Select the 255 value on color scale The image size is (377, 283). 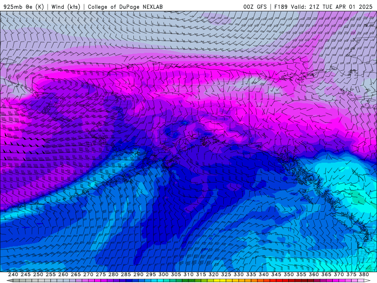pyautogui.click(x=50, y=275)
